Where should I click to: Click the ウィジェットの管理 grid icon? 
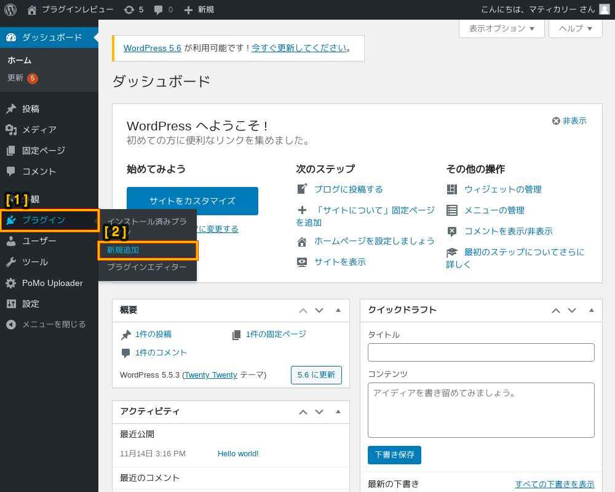pyautogui.click(x=452, y=189)
